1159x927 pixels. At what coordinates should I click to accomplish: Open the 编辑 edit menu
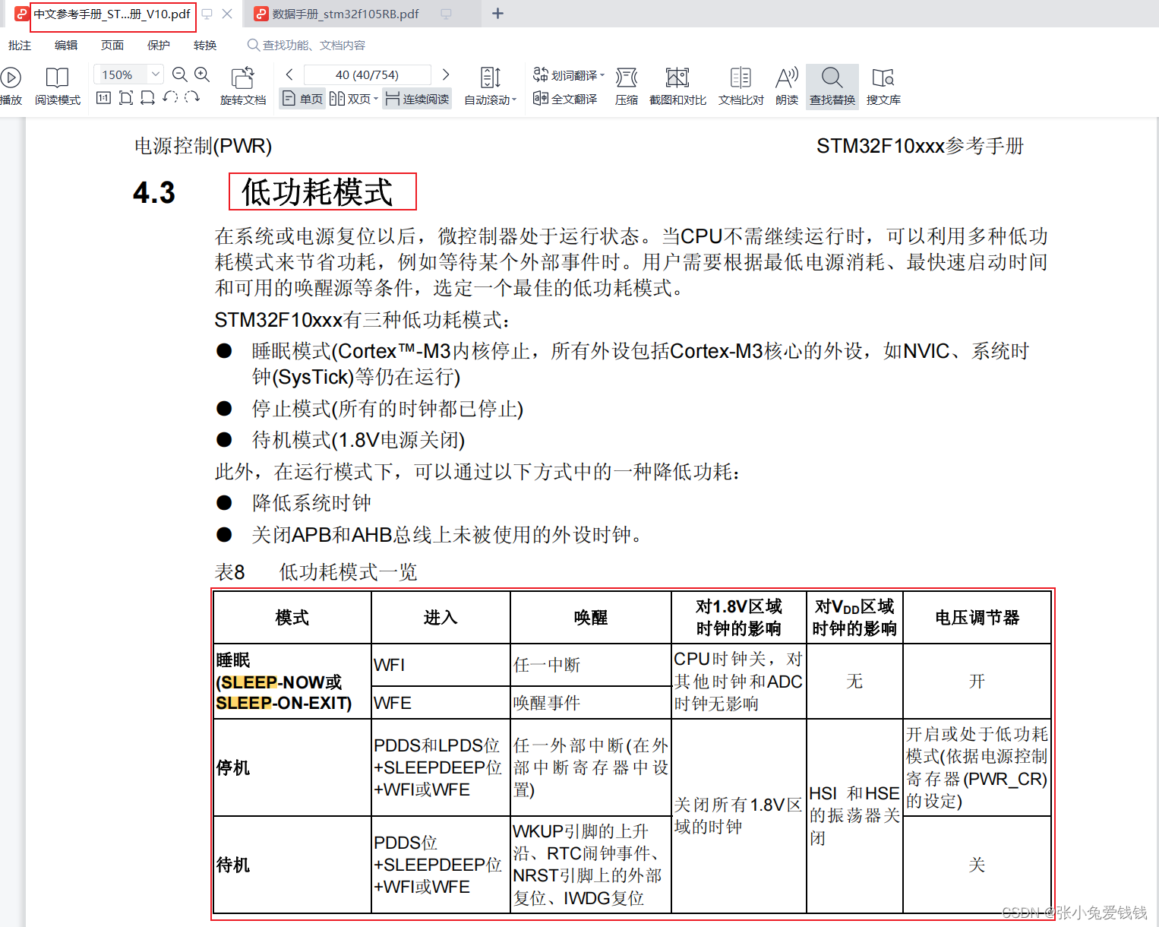pyautogui.click(x=66, y=46)
